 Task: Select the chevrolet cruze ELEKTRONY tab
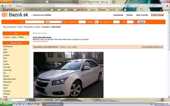pyautogui.click(x=95, y=2)
